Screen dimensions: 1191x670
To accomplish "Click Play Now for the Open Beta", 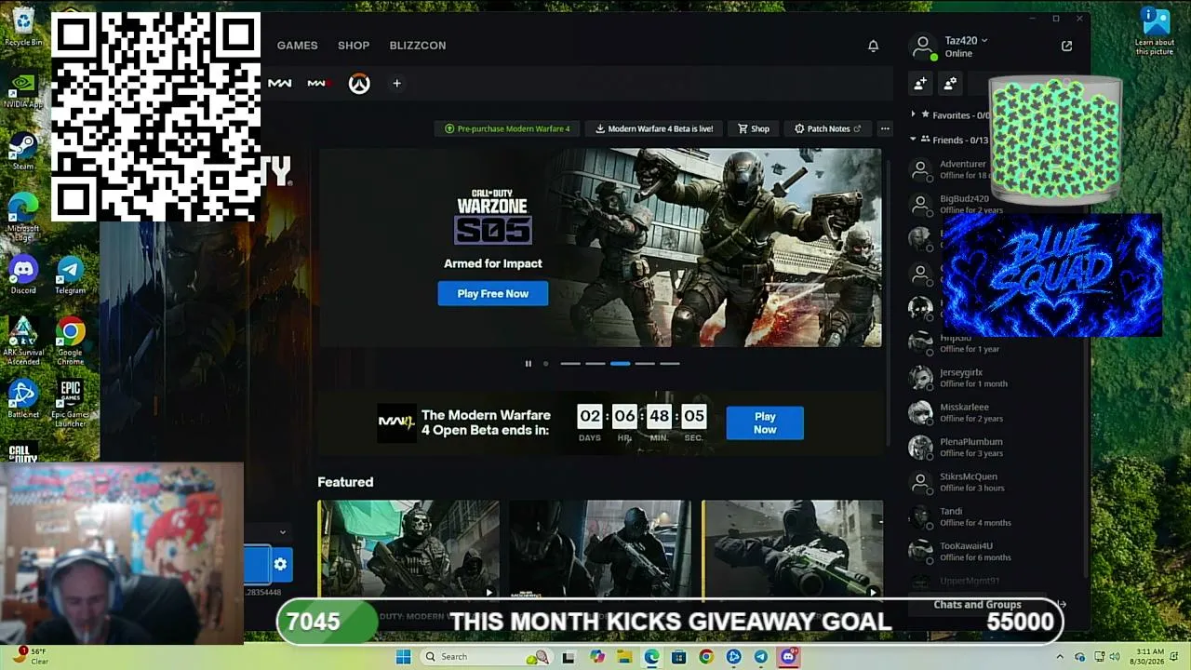I will coord(765,423).
